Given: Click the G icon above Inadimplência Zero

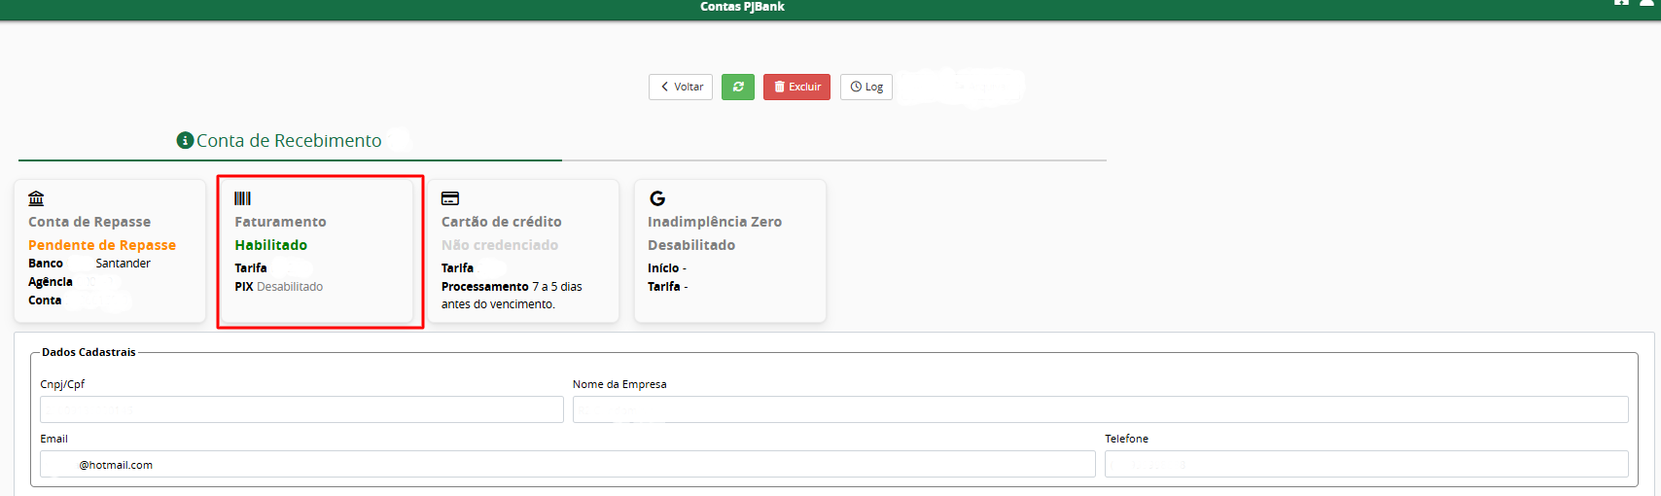Looking at the screenshot, I should 657,198.
